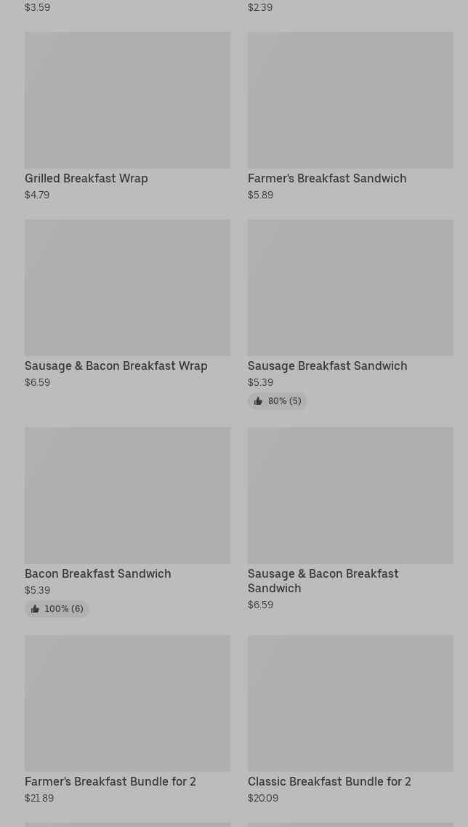Select the Farmer's Breakfast Bundle for 2 title
Screen dimensions: 468x827
110,782
